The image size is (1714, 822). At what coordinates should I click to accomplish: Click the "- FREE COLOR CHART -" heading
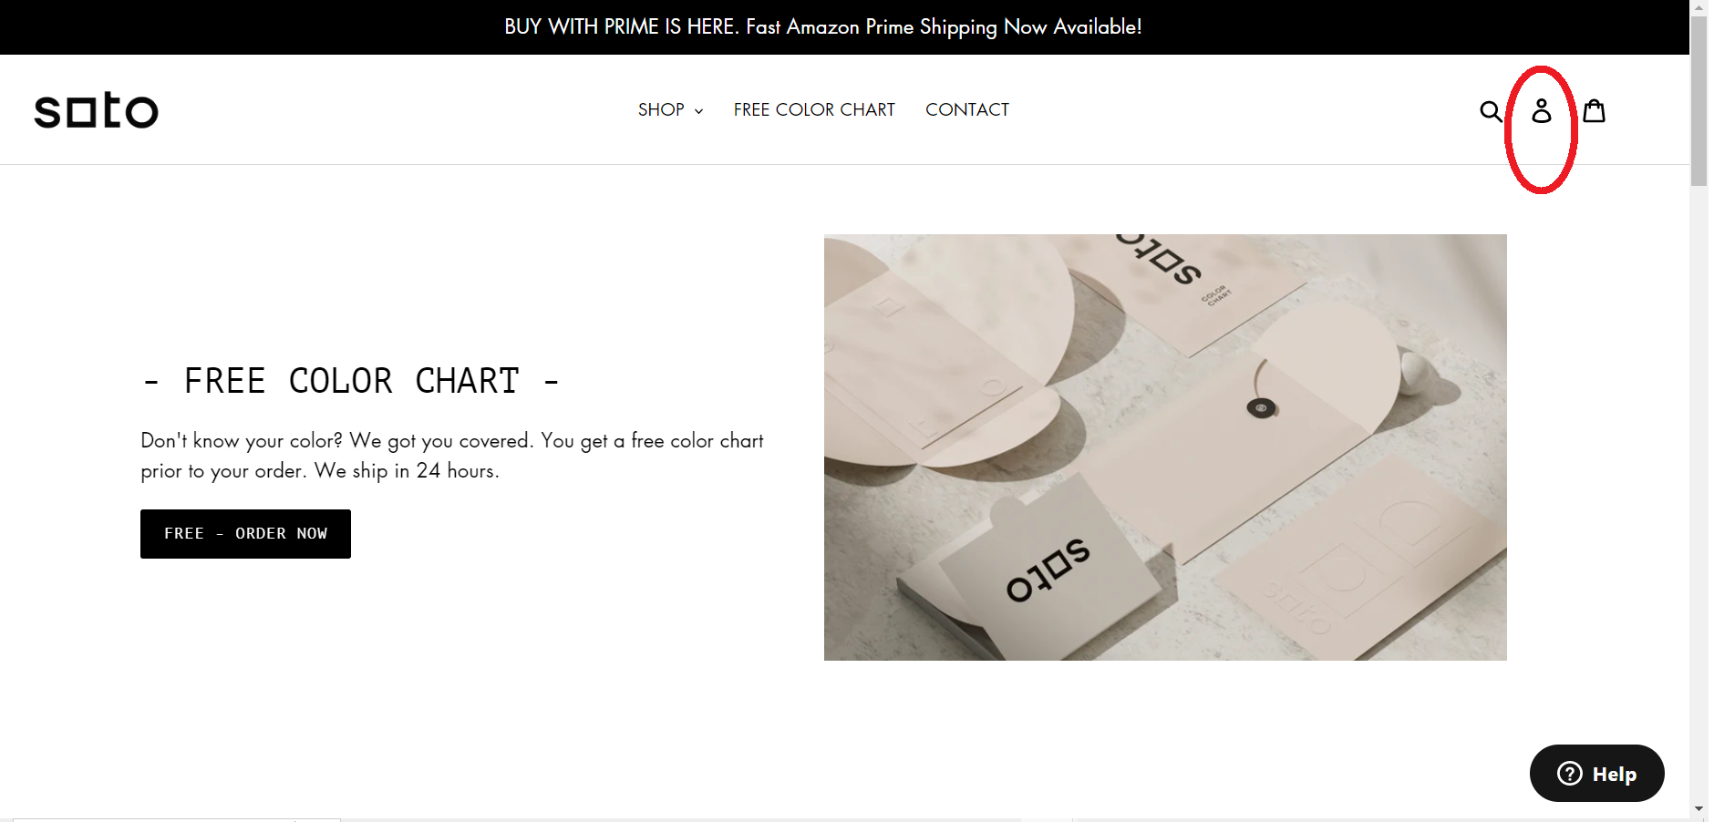[351, 381]
